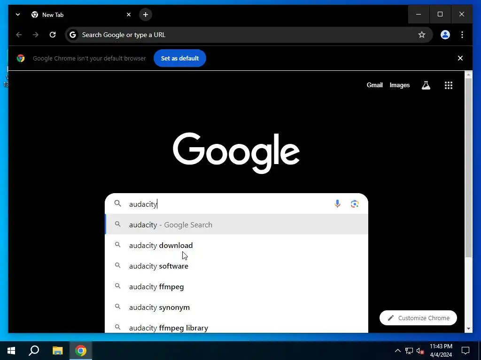Open Search Labs flask icon
Viewport: 481px width, 360px height.
(426, 85)
